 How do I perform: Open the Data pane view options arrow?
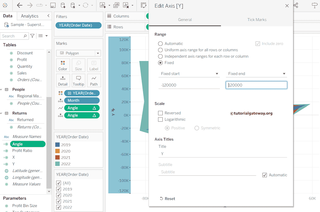pyautogui.click(x=47, y=36)
